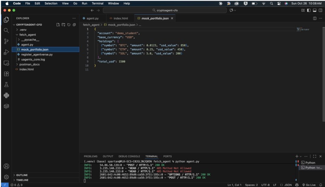Toggle the primary side bar visibility
Viewport: 325px width, 187px height.
(x=309, y=10)
